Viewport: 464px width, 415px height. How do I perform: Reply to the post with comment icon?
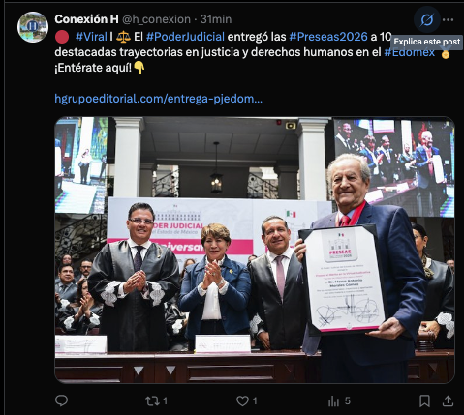pyautogui.click(x=61, y=400)
